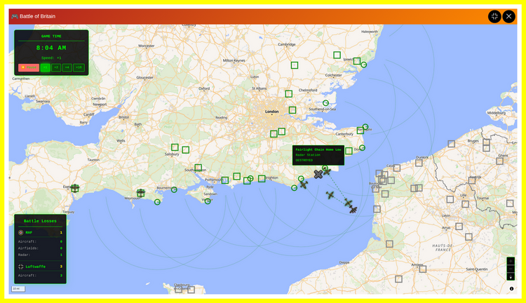Click Luftwaffe cross icon in Battle Losses
526x303 pixels.
point(21,267)
